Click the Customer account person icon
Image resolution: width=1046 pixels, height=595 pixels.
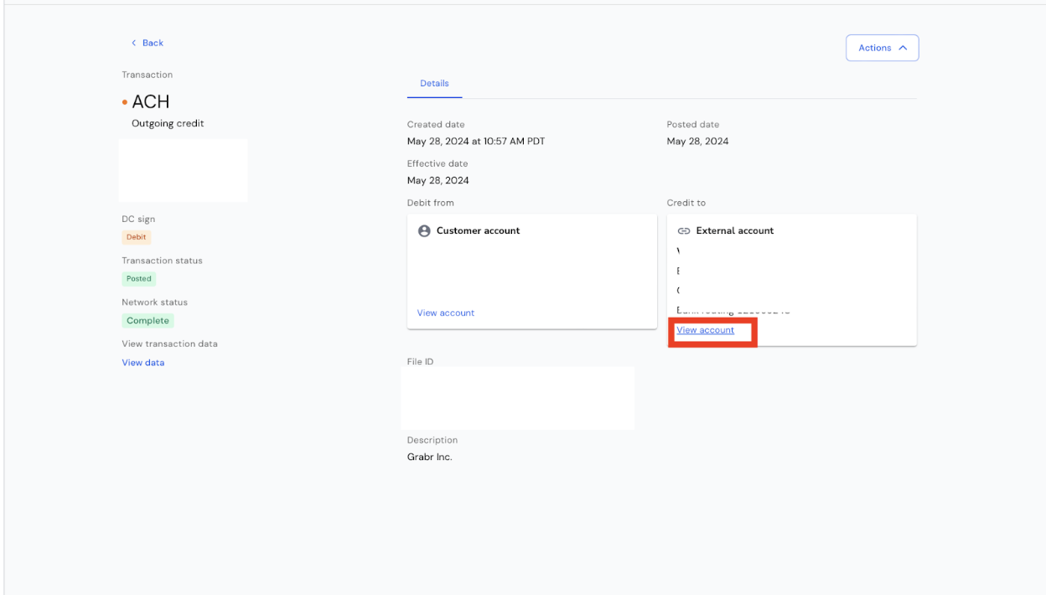[x=424, y=230]
